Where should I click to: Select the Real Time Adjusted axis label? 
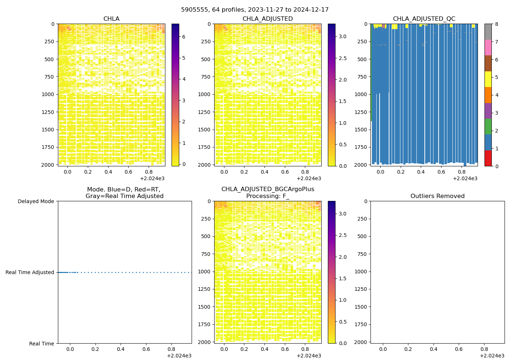[30, 272]
